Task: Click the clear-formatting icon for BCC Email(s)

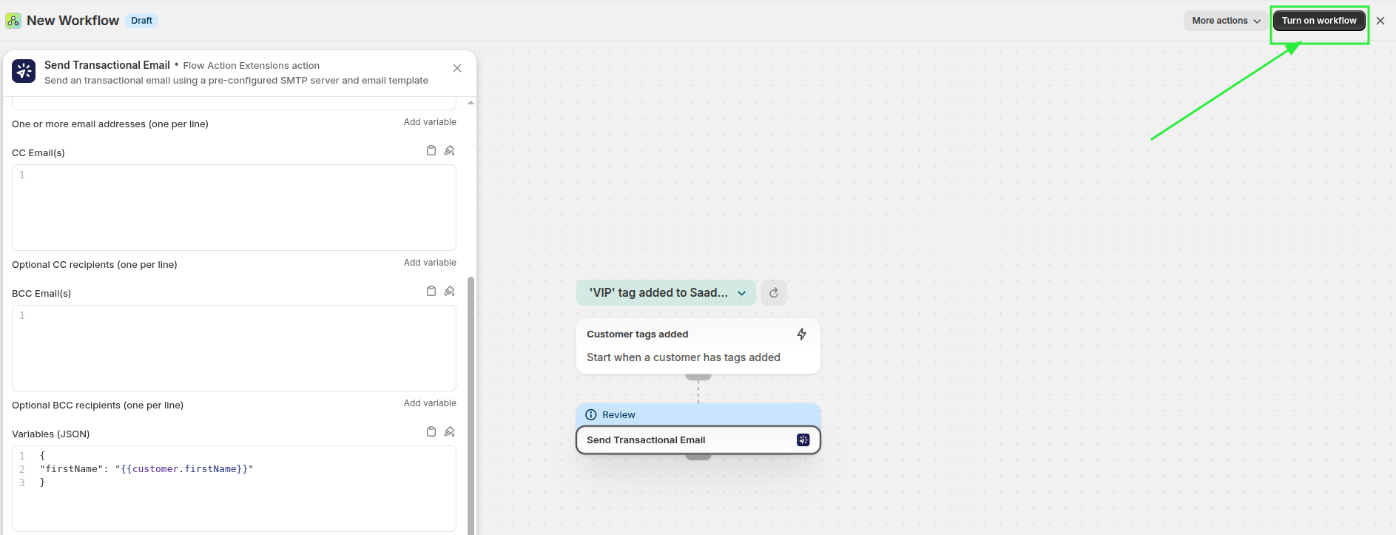Action: click(449, 292)
